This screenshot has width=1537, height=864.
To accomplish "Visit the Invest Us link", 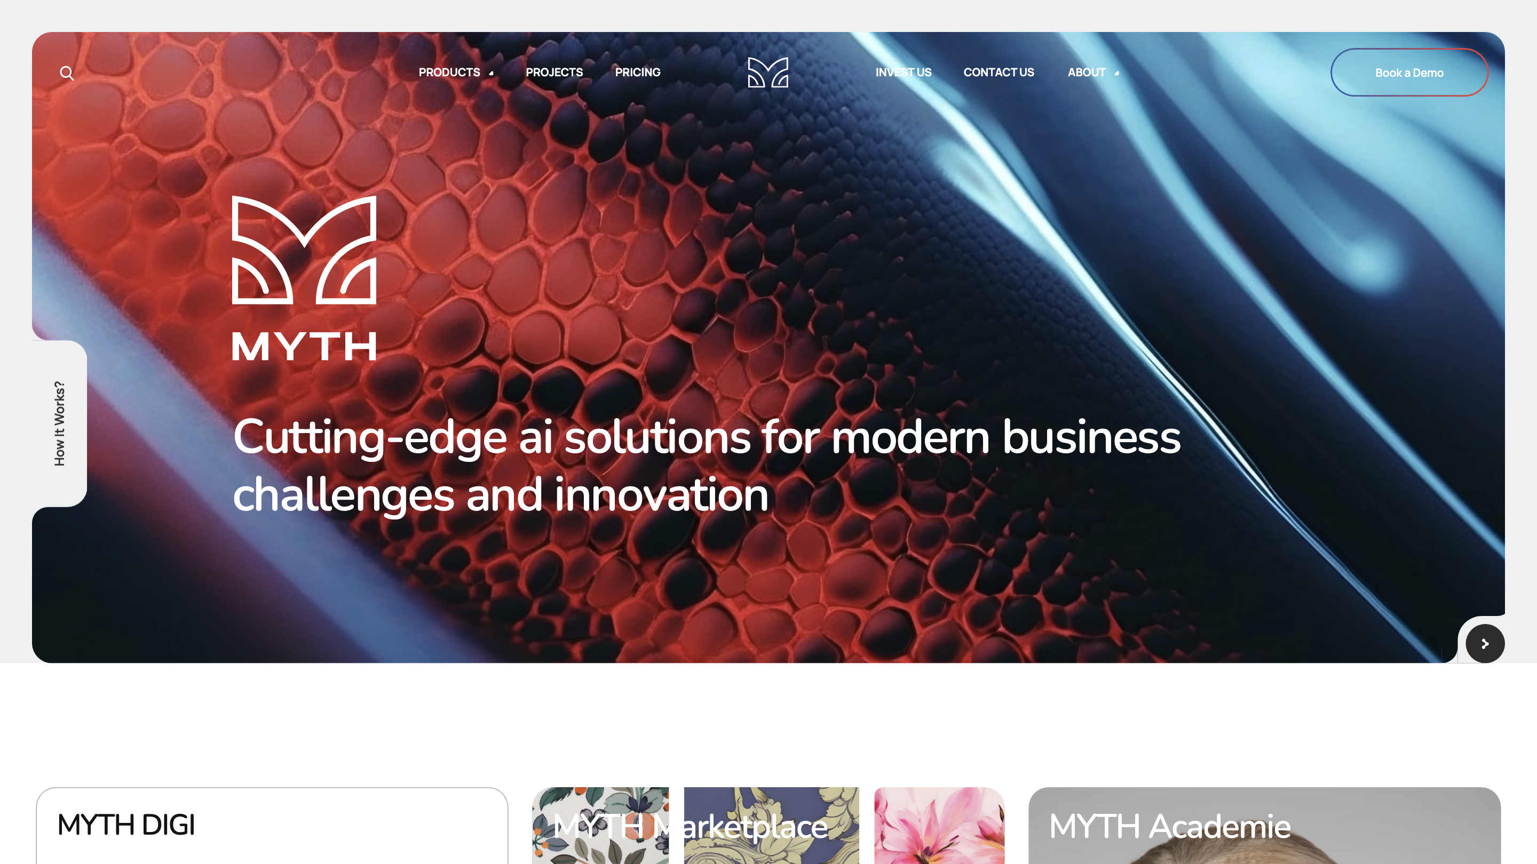I will [x=904, y=72].
